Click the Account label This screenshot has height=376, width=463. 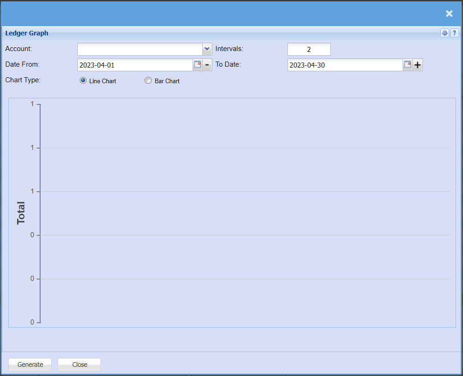tap(18, 49)
